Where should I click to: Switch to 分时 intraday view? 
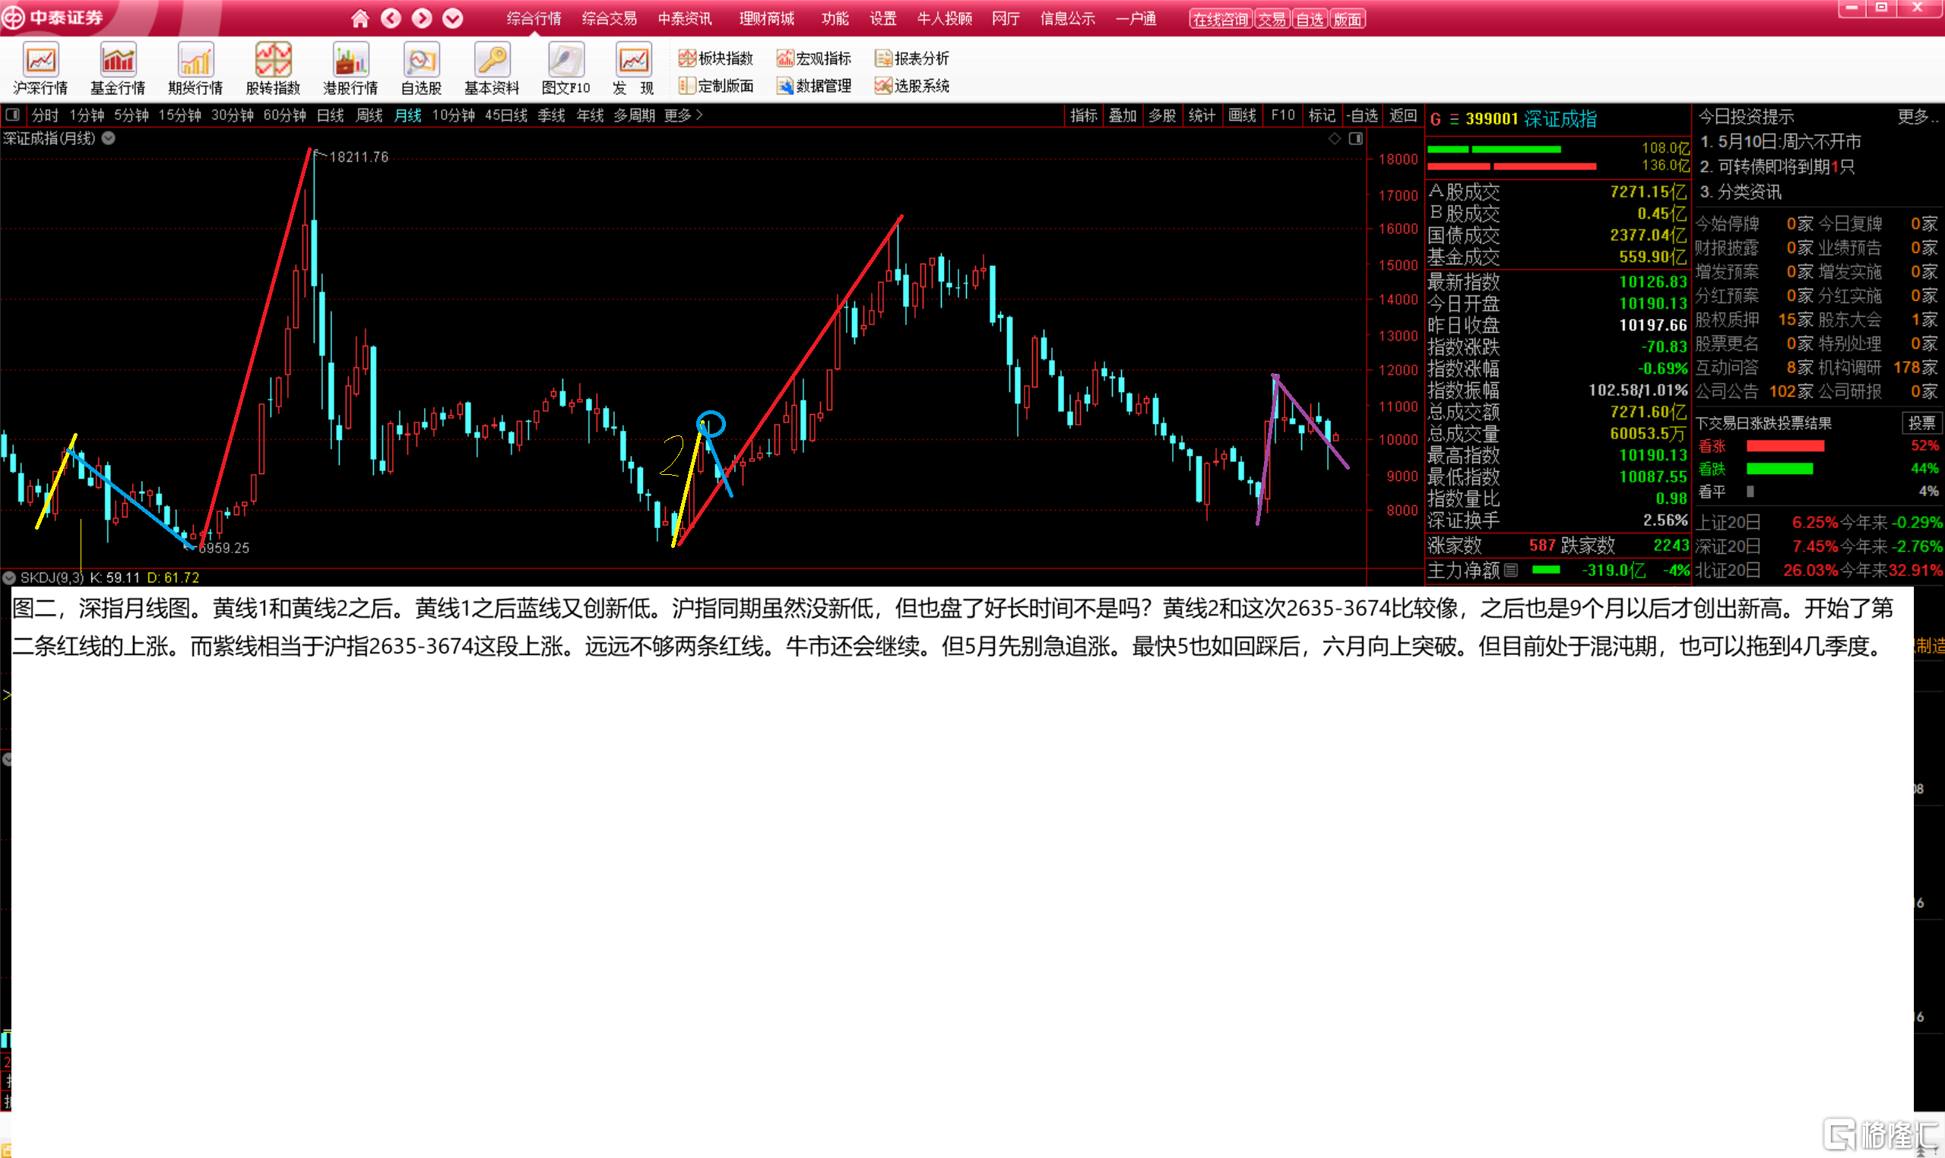coord(46,115)
